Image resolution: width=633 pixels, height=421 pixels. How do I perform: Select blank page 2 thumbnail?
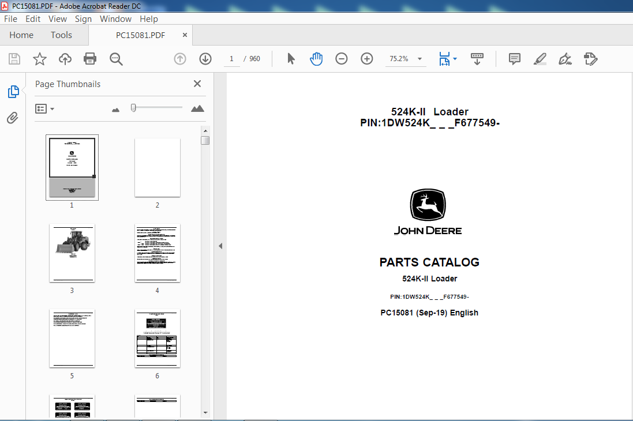[158, 167]
